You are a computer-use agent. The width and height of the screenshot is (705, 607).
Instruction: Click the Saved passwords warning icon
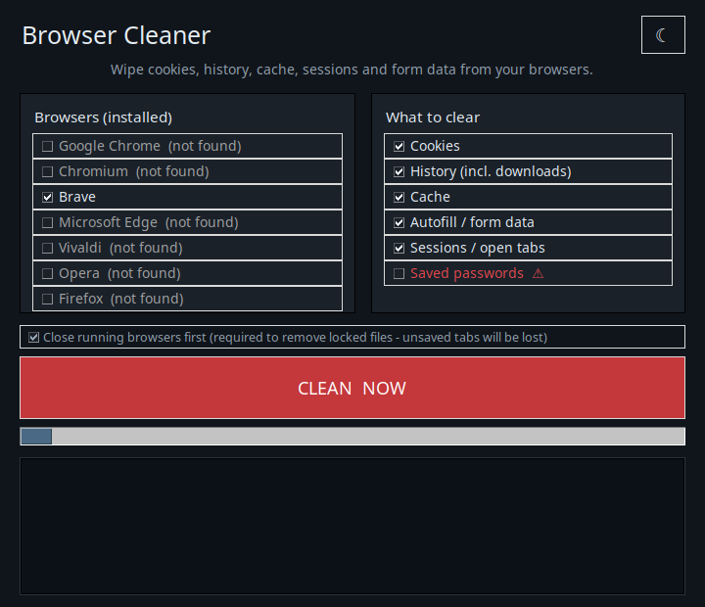pyautogui.click(x=538, y=273)
